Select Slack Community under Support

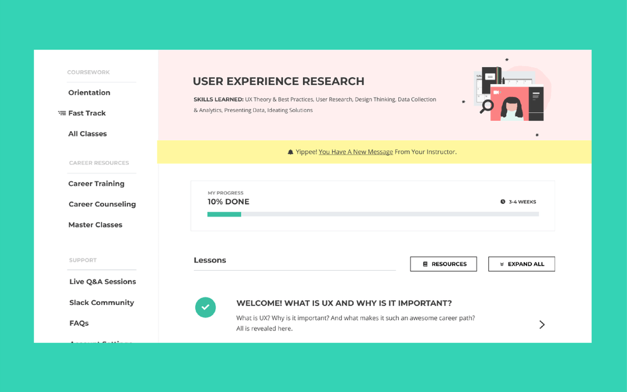point(101,302)
